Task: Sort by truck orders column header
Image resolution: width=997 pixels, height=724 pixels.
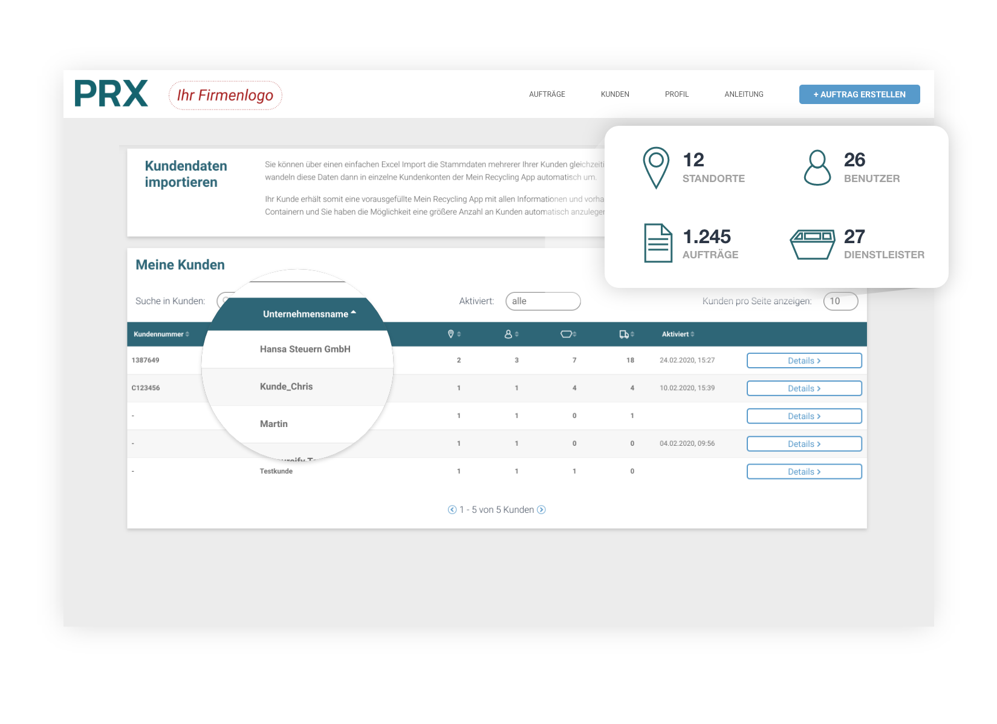Action: pos(627,334)
